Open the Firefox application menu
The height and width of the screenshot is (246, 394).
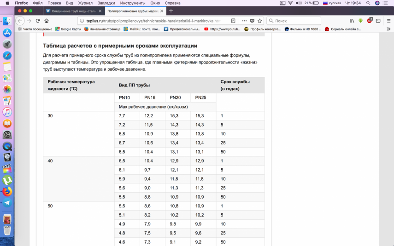coord(21,3)
